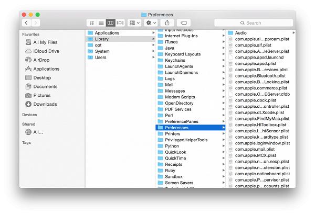The height and width of the screenshot is (215, 315).
Task: Expand arrow next to System folder
Action: (153, 51)
